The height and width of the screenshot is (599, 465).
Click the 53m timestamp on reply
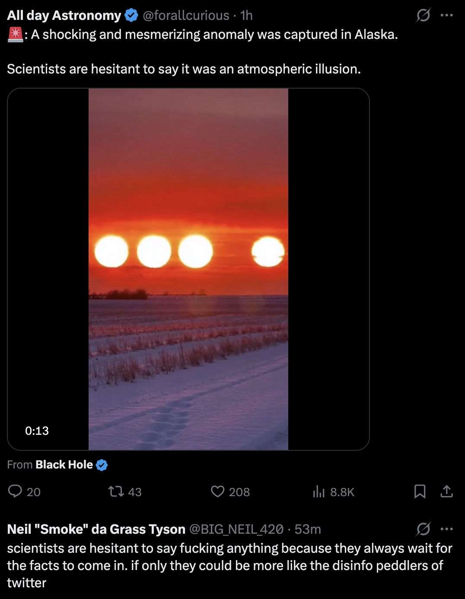click(308, 529)
